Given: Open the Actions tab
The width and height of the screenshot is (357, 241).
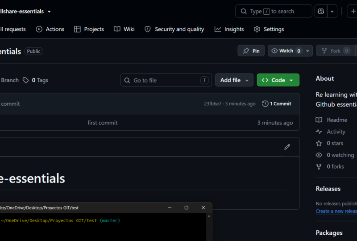Looking at the screenshot, I should [x=50, y=29].
